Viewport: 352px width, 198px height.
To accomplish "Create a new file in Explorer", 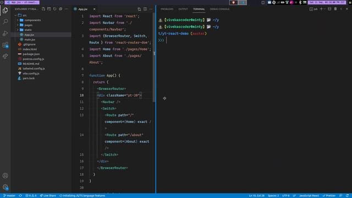I will [x=43, y=9].
